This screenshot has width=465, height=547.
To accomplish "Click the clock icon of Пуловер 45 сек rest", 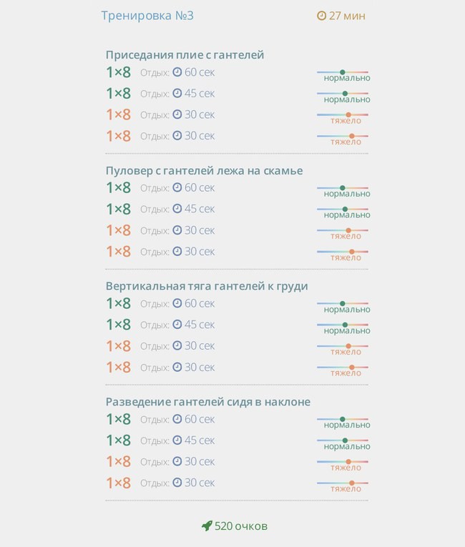I will pos(177,209).
